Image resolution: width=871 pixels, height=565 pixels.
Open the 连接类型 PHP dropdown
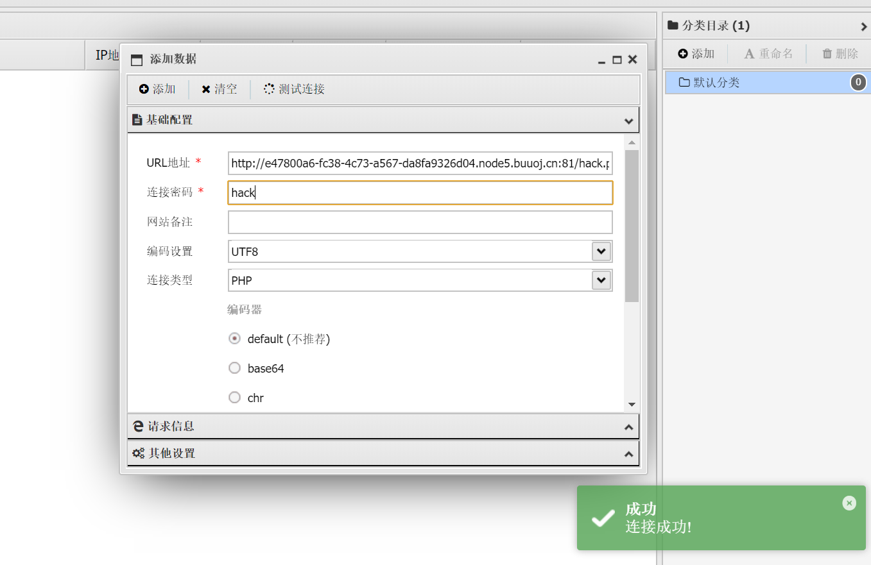(601, 280)
